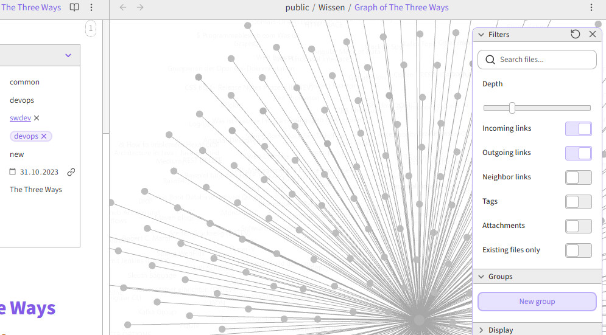Viewport: 606px width, 335px height.
Task: Toggle reading view with the book icon
Action: (x=74, y=8)
